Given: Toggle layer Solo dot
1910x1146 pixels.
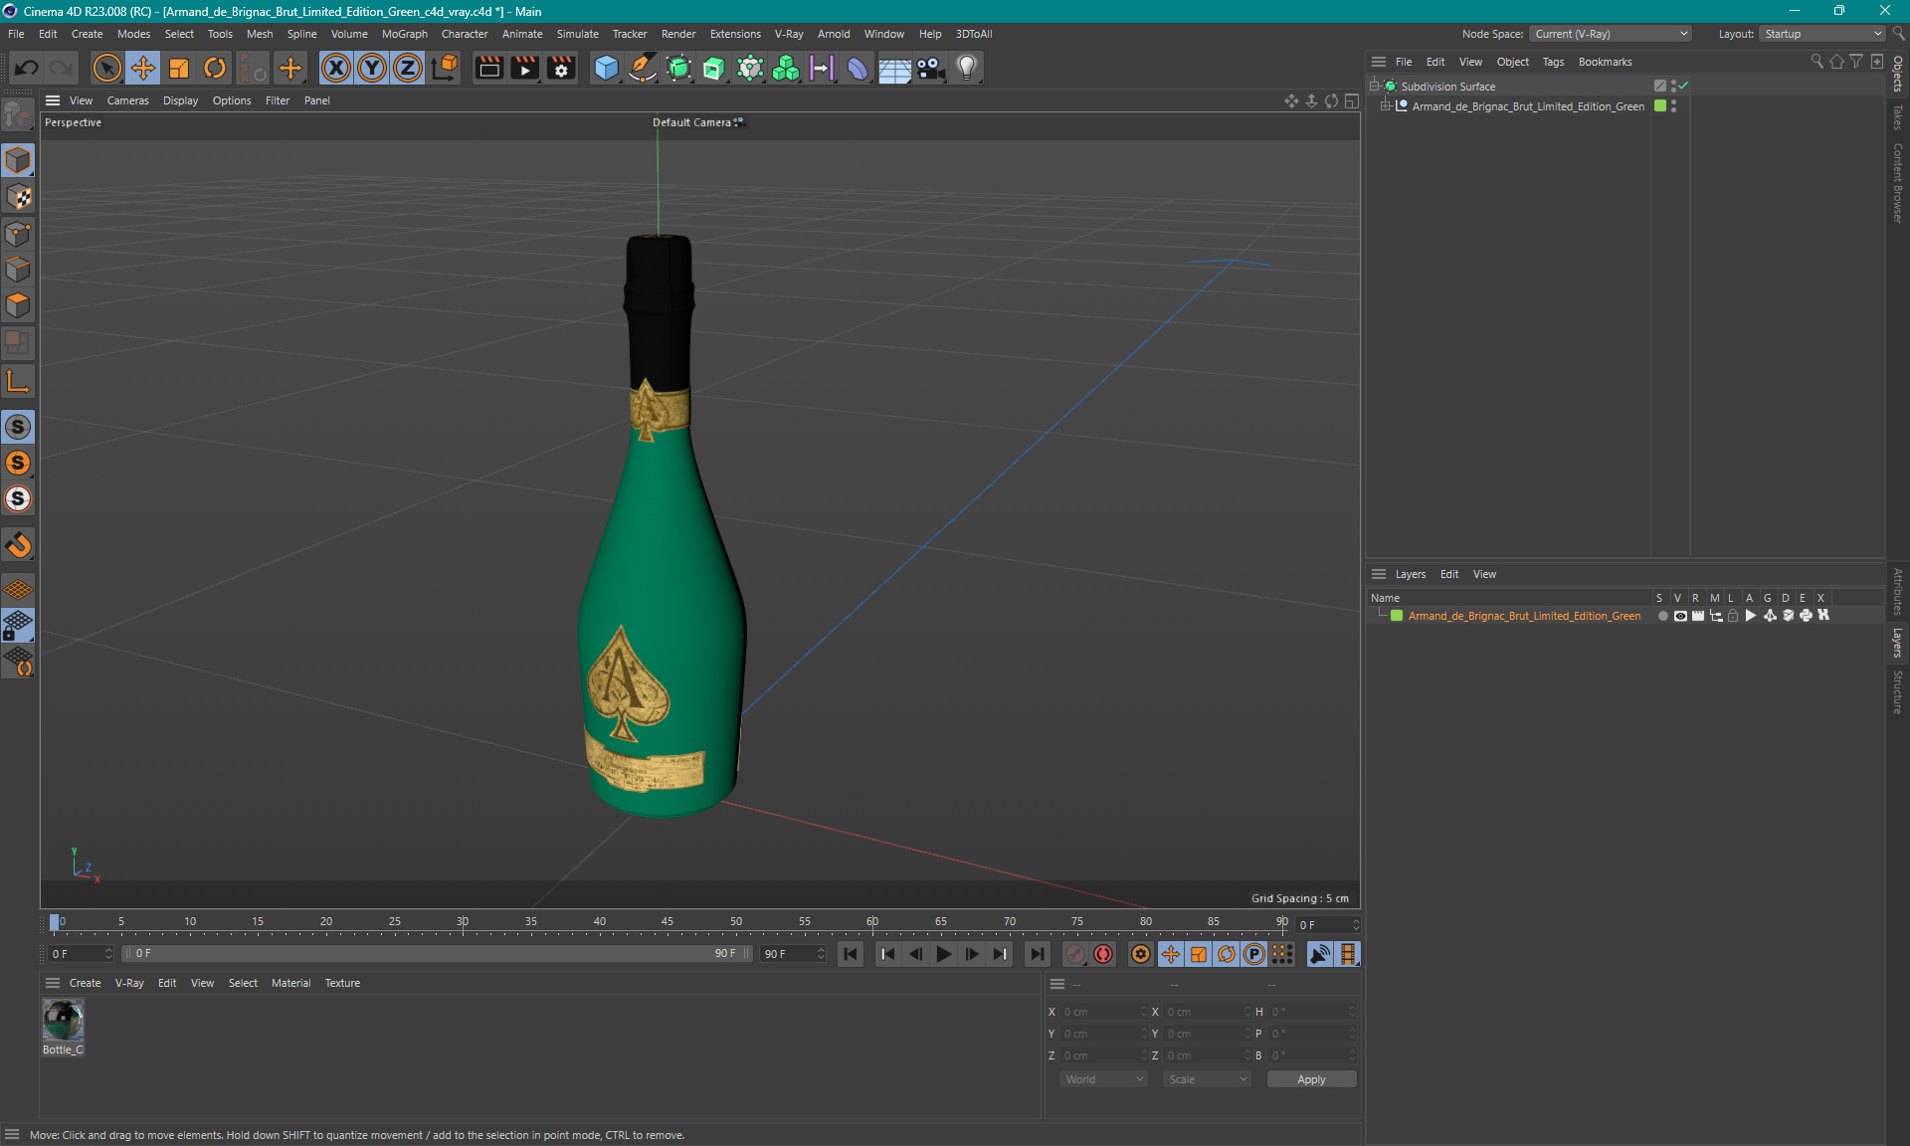Looking at the screenshot, I should click(1662, 616).
